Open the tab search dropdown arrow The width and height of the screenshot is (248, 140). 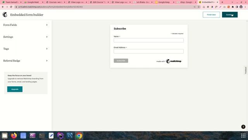click(232, 2)
